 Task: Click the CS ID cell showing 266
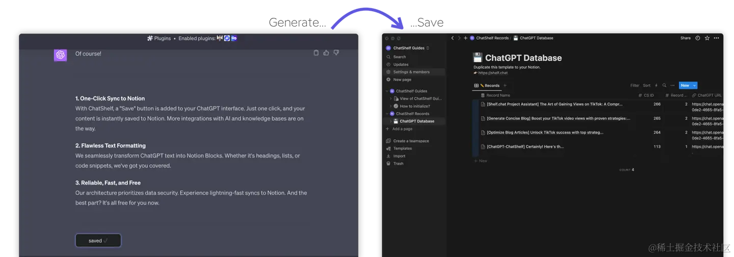657,104
